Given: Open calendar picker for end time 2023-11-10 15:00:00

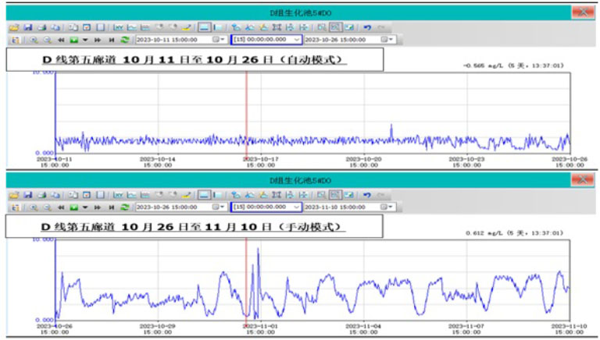Looking at the screenshot, I should click(387, 207).
